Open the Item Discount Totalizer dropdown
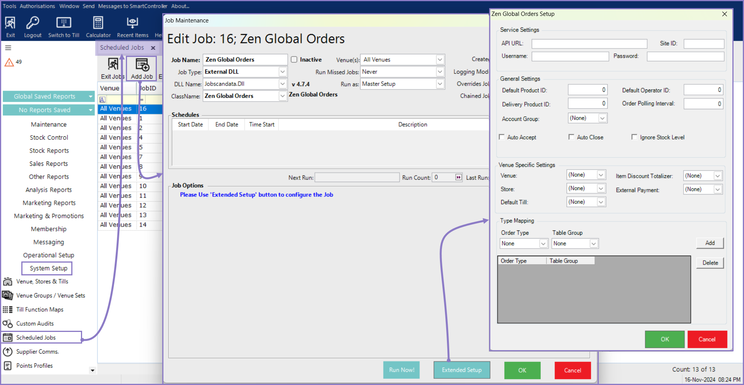744x385 pixels. [x=718, y=176]
